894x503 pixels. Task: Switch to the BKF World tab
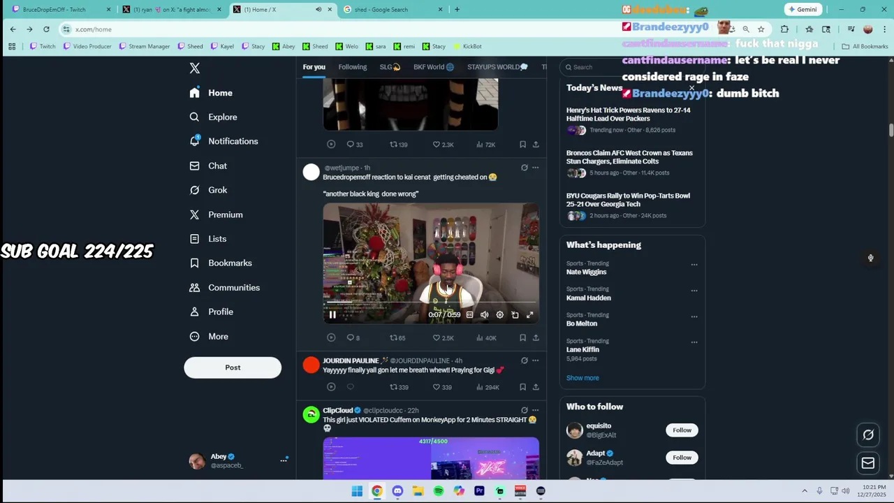coord(434,67)
